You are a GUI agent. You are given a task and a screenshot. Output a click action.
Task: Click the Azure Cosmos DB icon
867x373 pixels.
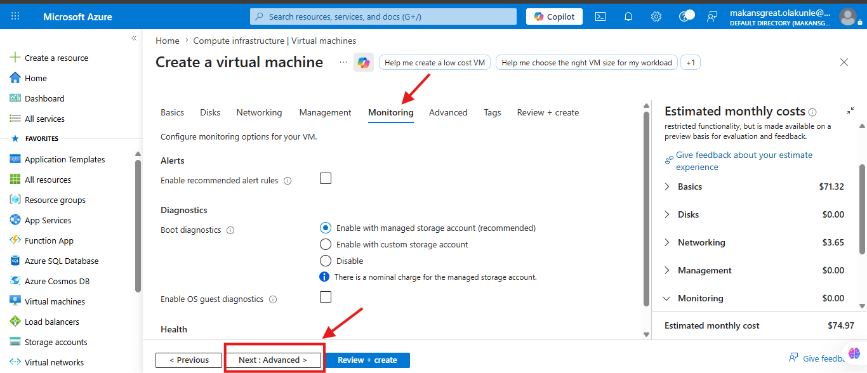click(15, 281)
